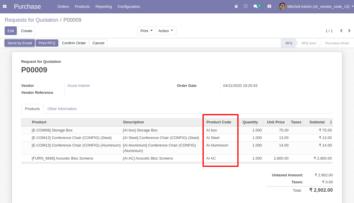Click the debug bug icon
Screen dimensions: 354x203
click(236, 6)
